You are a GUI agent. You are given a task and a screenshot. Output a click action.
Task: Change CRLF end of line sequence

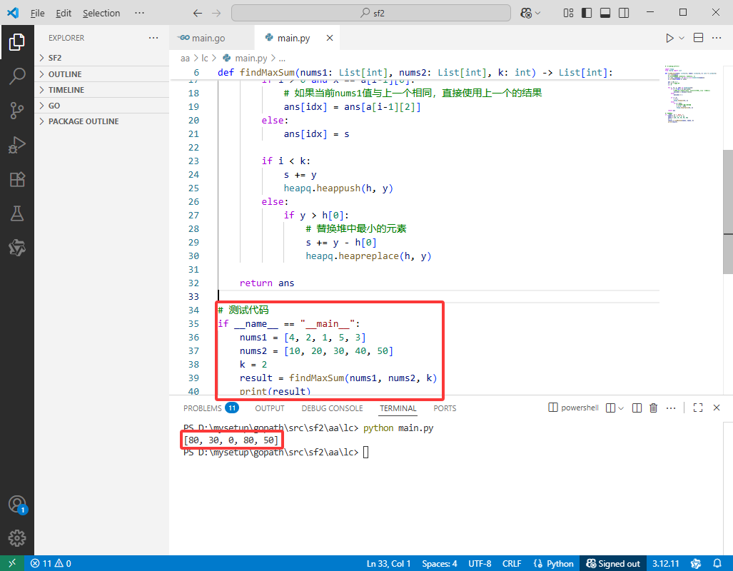click(512, 564)
